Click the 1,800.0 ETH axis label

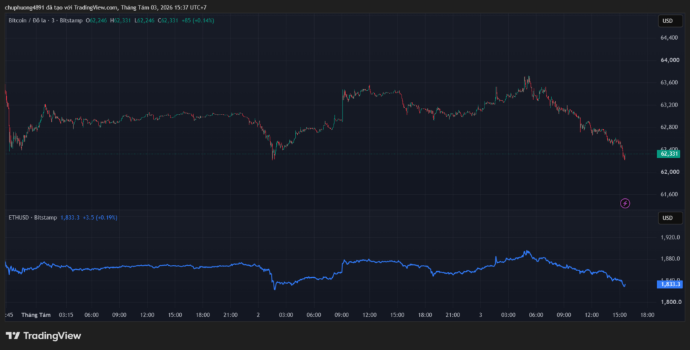pos(670,302)
